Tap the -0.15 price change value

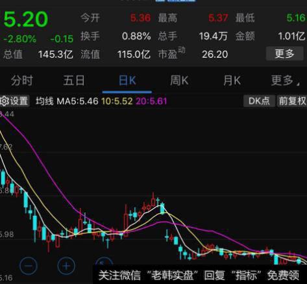[x=62, y=39]
